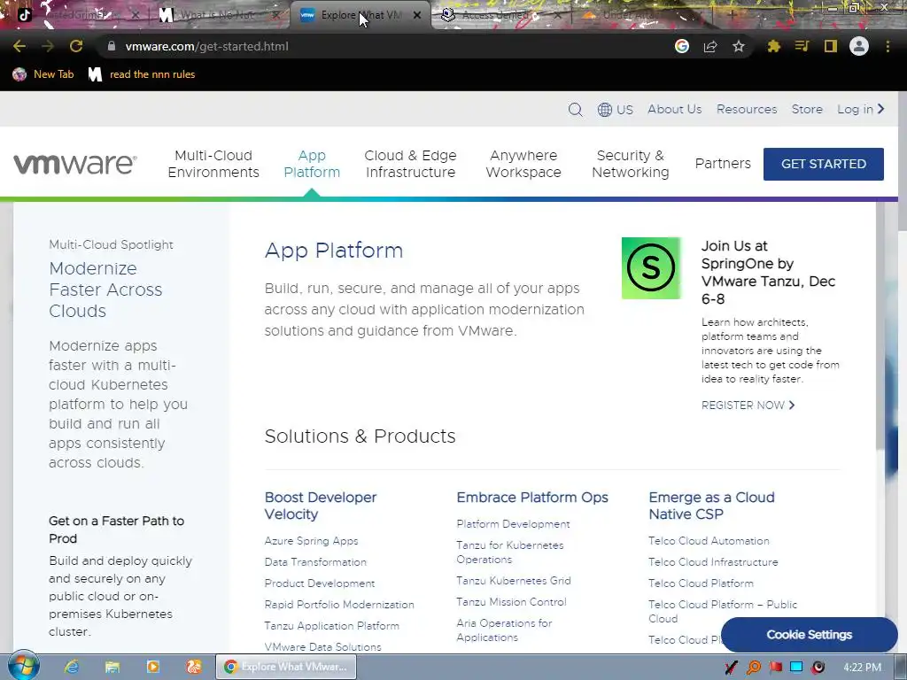
Task: Open the Azure Spring Apps link
Action: tap(311, 541)
